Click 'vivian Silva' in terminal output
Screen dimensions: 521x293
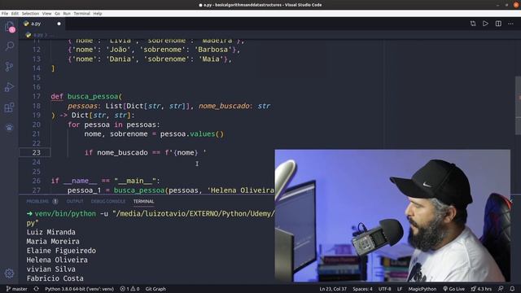tap(50, 269)
